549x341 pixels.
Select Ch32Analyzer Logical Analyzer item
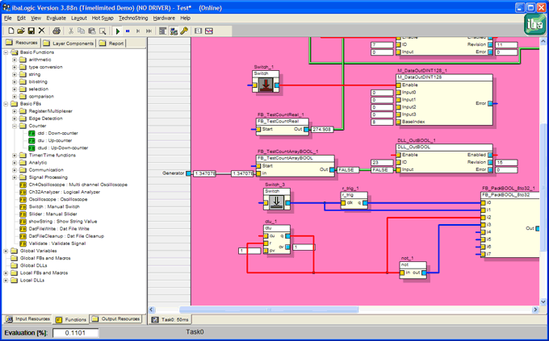coord(60,192)
